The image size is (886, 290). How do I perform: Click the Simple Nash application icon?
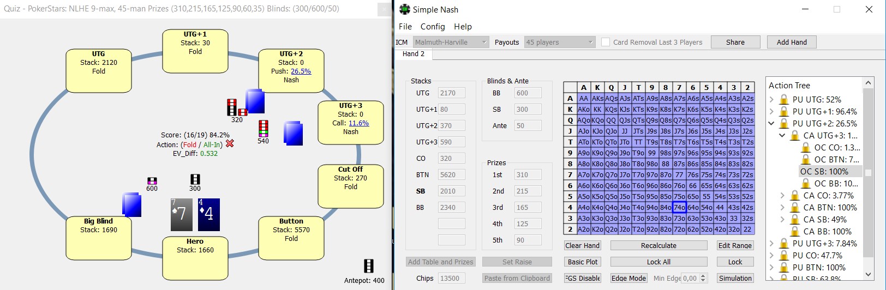pos(404,9)
